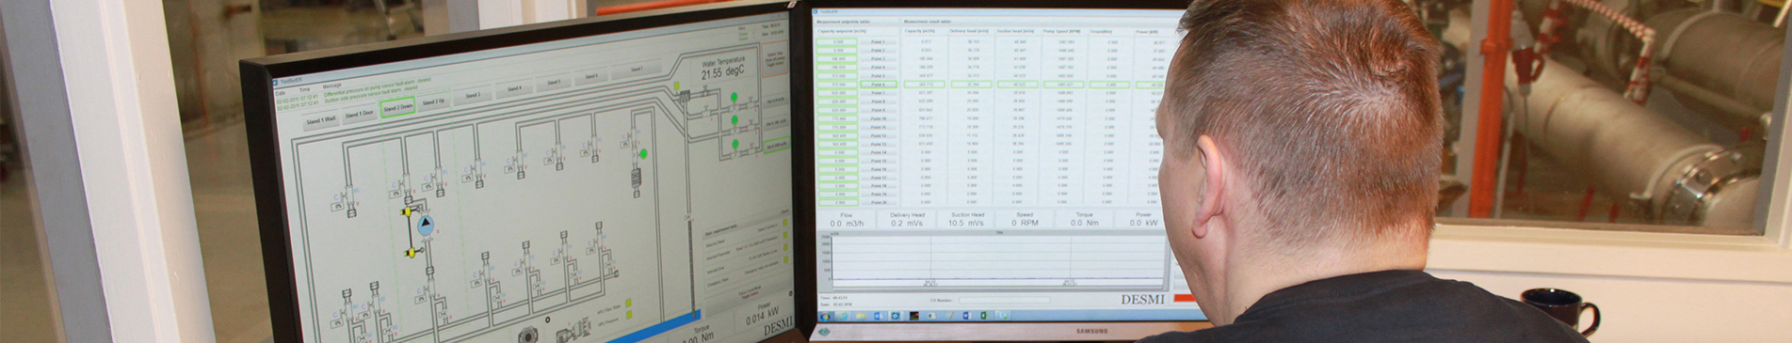The image size is (1792, 343).
Task: Click the green indicator on the rightmost stand pipe
Action: (x=642, y=154)
